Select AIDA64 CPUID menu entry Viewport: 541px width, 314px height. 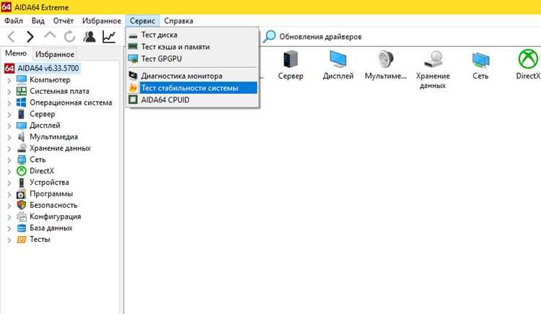tap(193, 100)
